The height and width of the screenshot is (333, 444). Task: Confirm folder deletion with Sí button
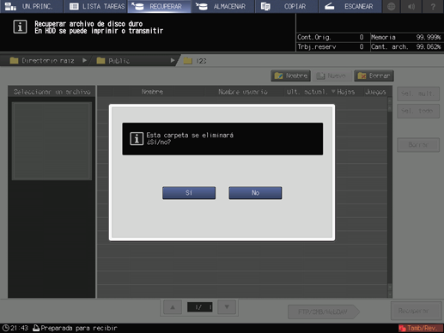coord(189,193)
